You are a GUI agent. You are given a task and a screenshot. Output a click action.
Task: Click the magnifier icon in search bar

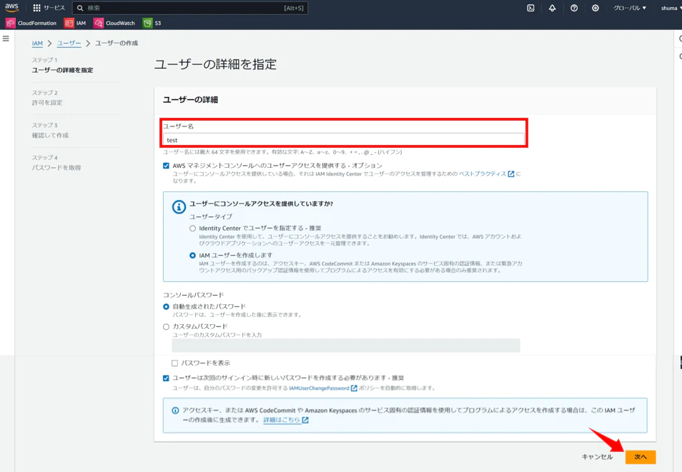(x=80, y=8)
